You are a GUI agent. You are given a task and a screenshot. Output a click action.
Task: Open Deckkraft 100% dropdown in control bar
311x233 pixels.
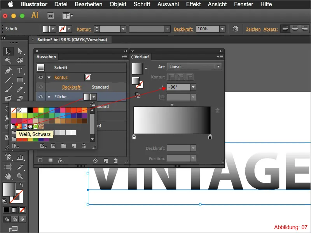pyautogui.click(x=222, y=29)
